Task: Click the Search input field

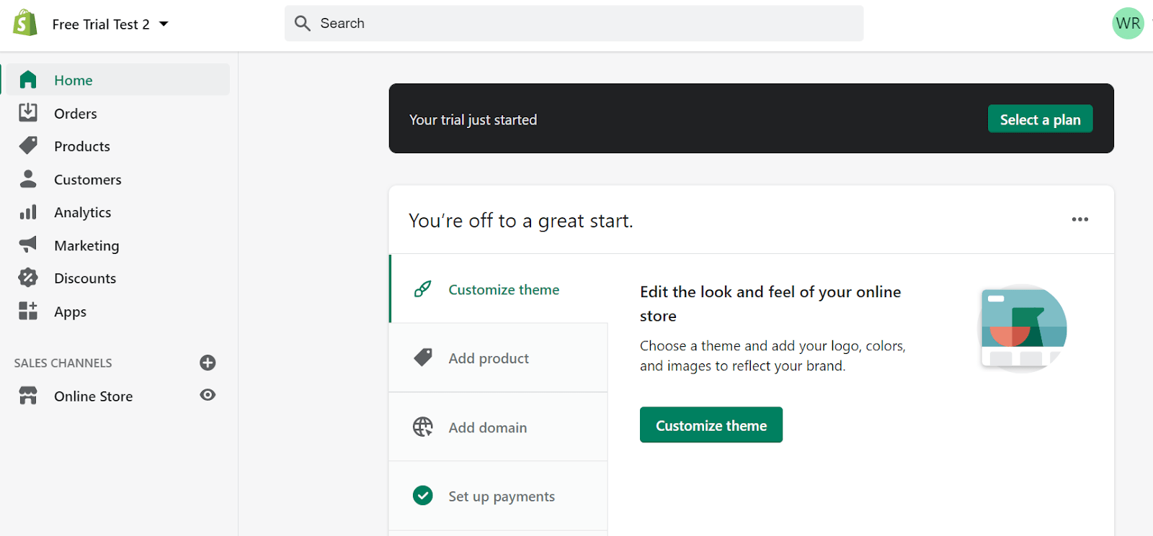Action: 574,24
